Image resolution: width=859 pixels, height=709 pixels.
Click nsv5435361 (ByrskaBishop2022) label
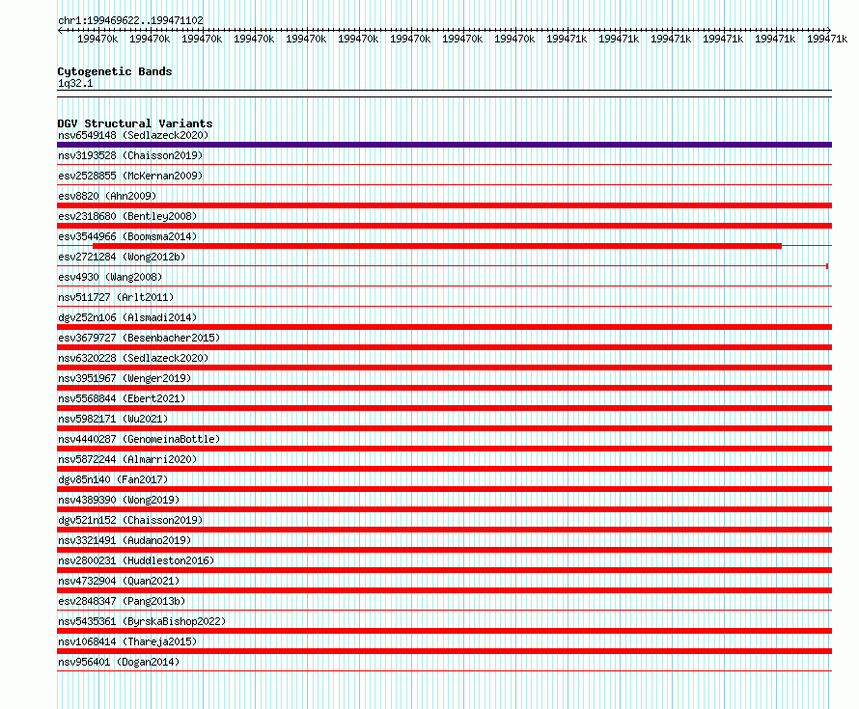tap(142, 621)
